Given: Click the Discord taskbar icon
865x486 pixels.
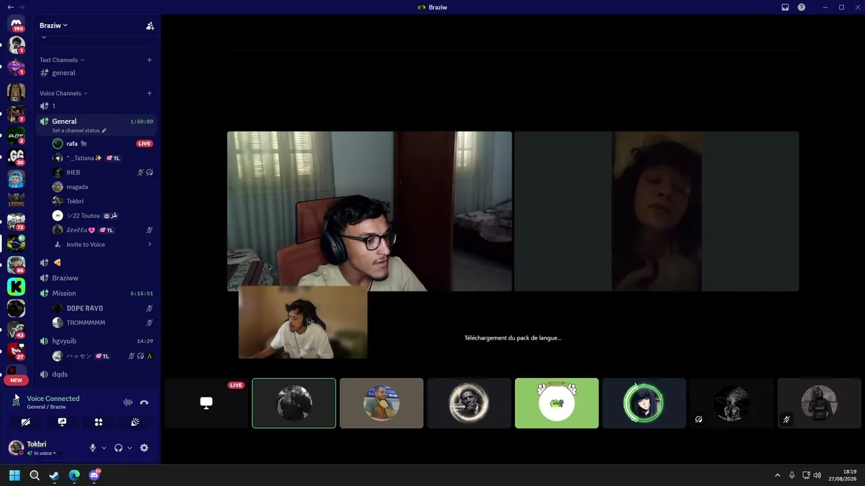Looking at the screenshot, I should click(x=95, y=475).
